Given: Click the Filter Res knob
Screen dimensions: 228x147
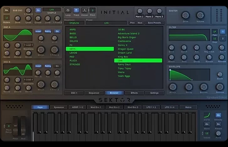Looking at the screenshot, I should point(197,48).
